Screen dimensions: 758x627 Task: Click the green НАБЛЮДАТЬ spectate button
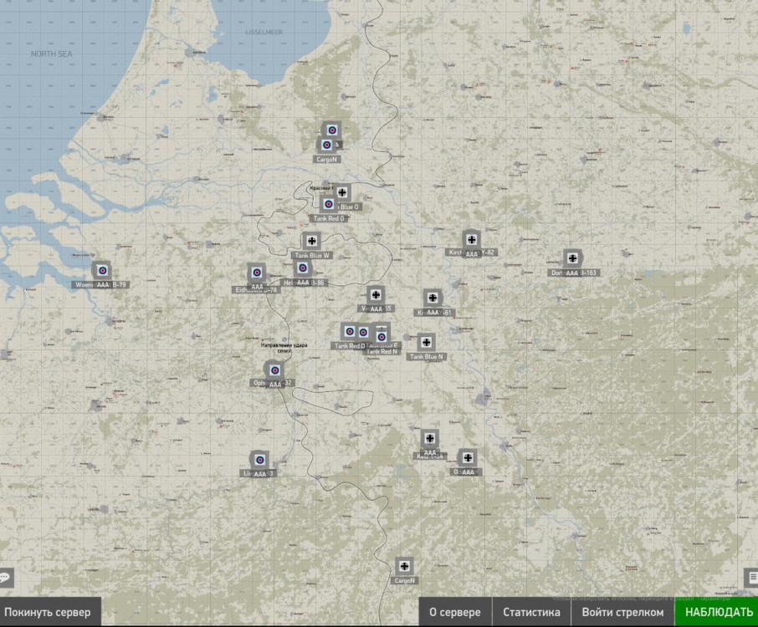click(716, 612)
